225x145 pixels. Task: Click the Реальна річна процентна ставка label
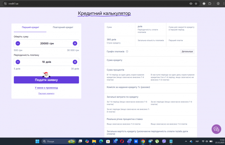tap(125, 119)
